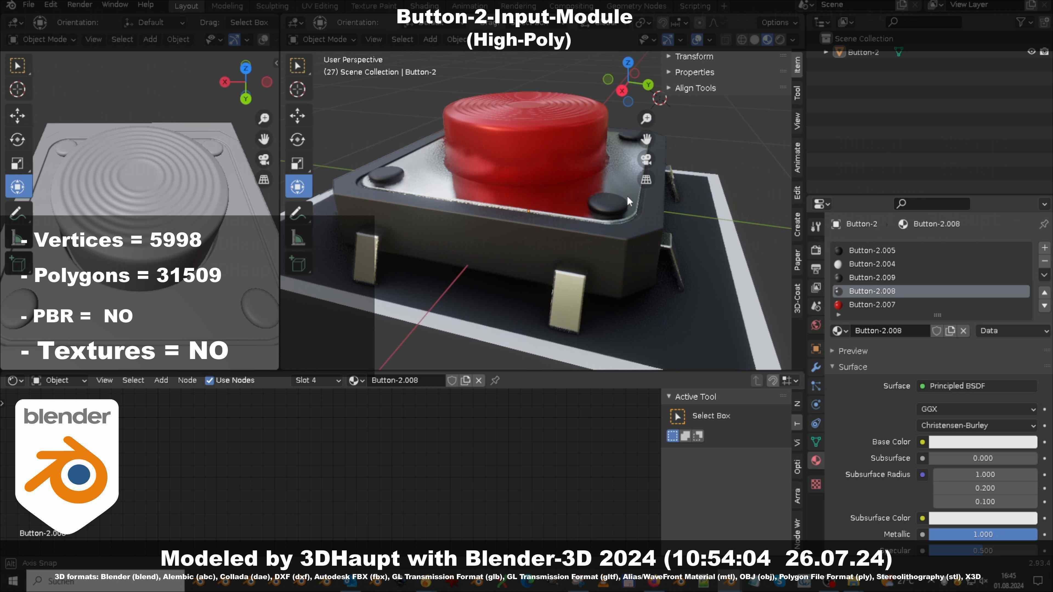This screenshot has height=592, width=1053.
Task: Select material slot Button-2.005
Action: 931,251
